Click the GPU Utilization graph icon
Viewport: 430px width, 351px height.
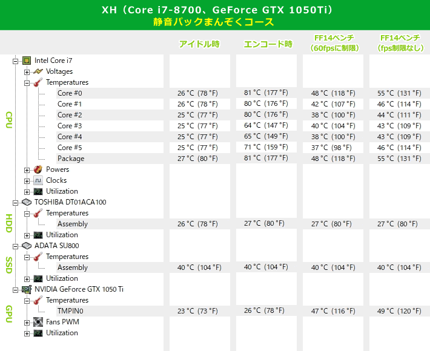38,333
